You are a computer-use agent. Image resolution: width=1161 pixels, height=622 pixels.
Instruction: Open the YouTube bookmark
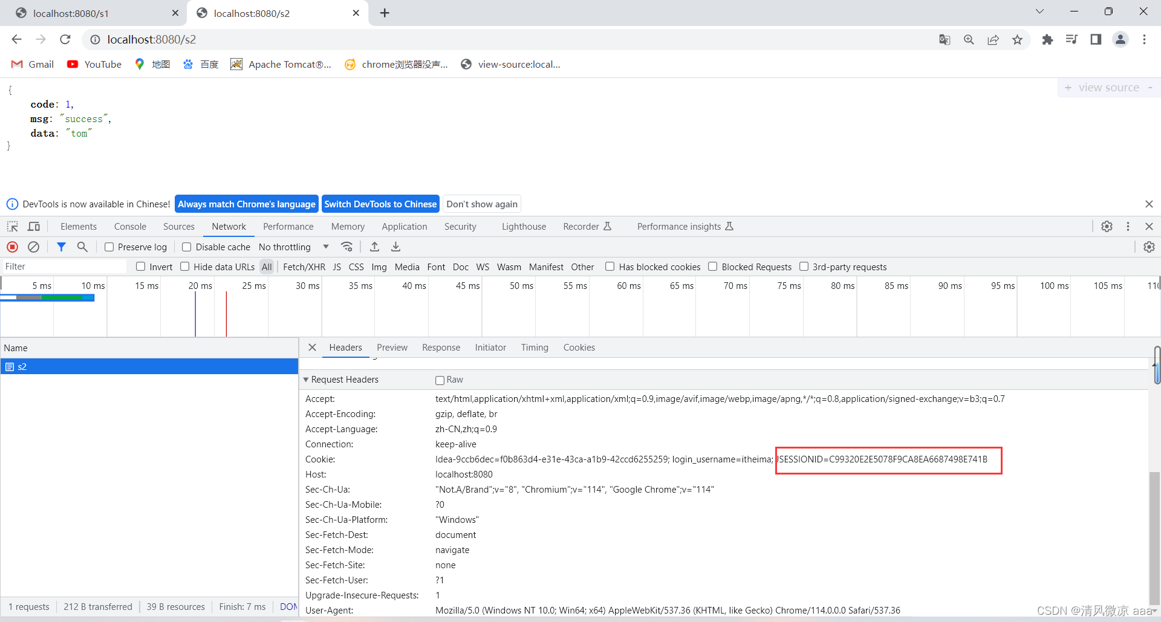(x=94, y=64)
